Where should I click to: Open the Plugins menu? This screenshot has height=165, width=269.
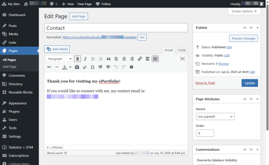tap(19, 111)
